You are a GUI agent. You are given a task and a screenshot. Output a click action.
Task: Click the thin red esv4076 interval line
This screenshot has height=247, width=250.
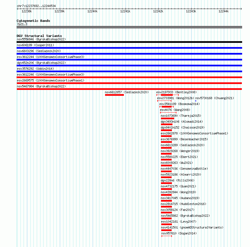pos(168,113)
